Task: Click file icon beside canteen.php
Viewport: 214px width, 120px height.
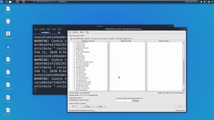Action: pyautogui.click(x=74, y=44)
